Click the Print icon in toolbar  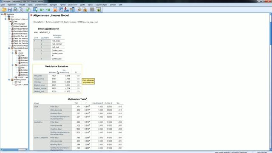pyautogui.click(x=15, y=10)
